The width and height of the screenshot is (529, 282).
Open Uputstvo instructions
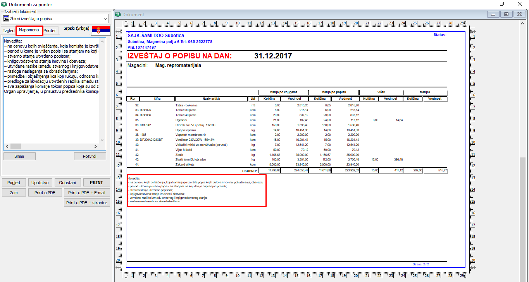coord(40,183)
